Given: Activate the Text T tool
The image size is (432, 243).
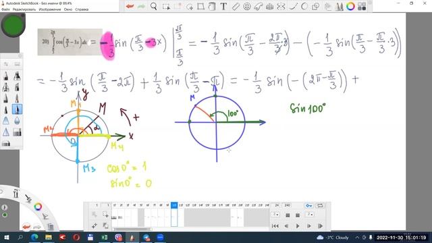Looking at the screenshot, I should coord(223,6).
